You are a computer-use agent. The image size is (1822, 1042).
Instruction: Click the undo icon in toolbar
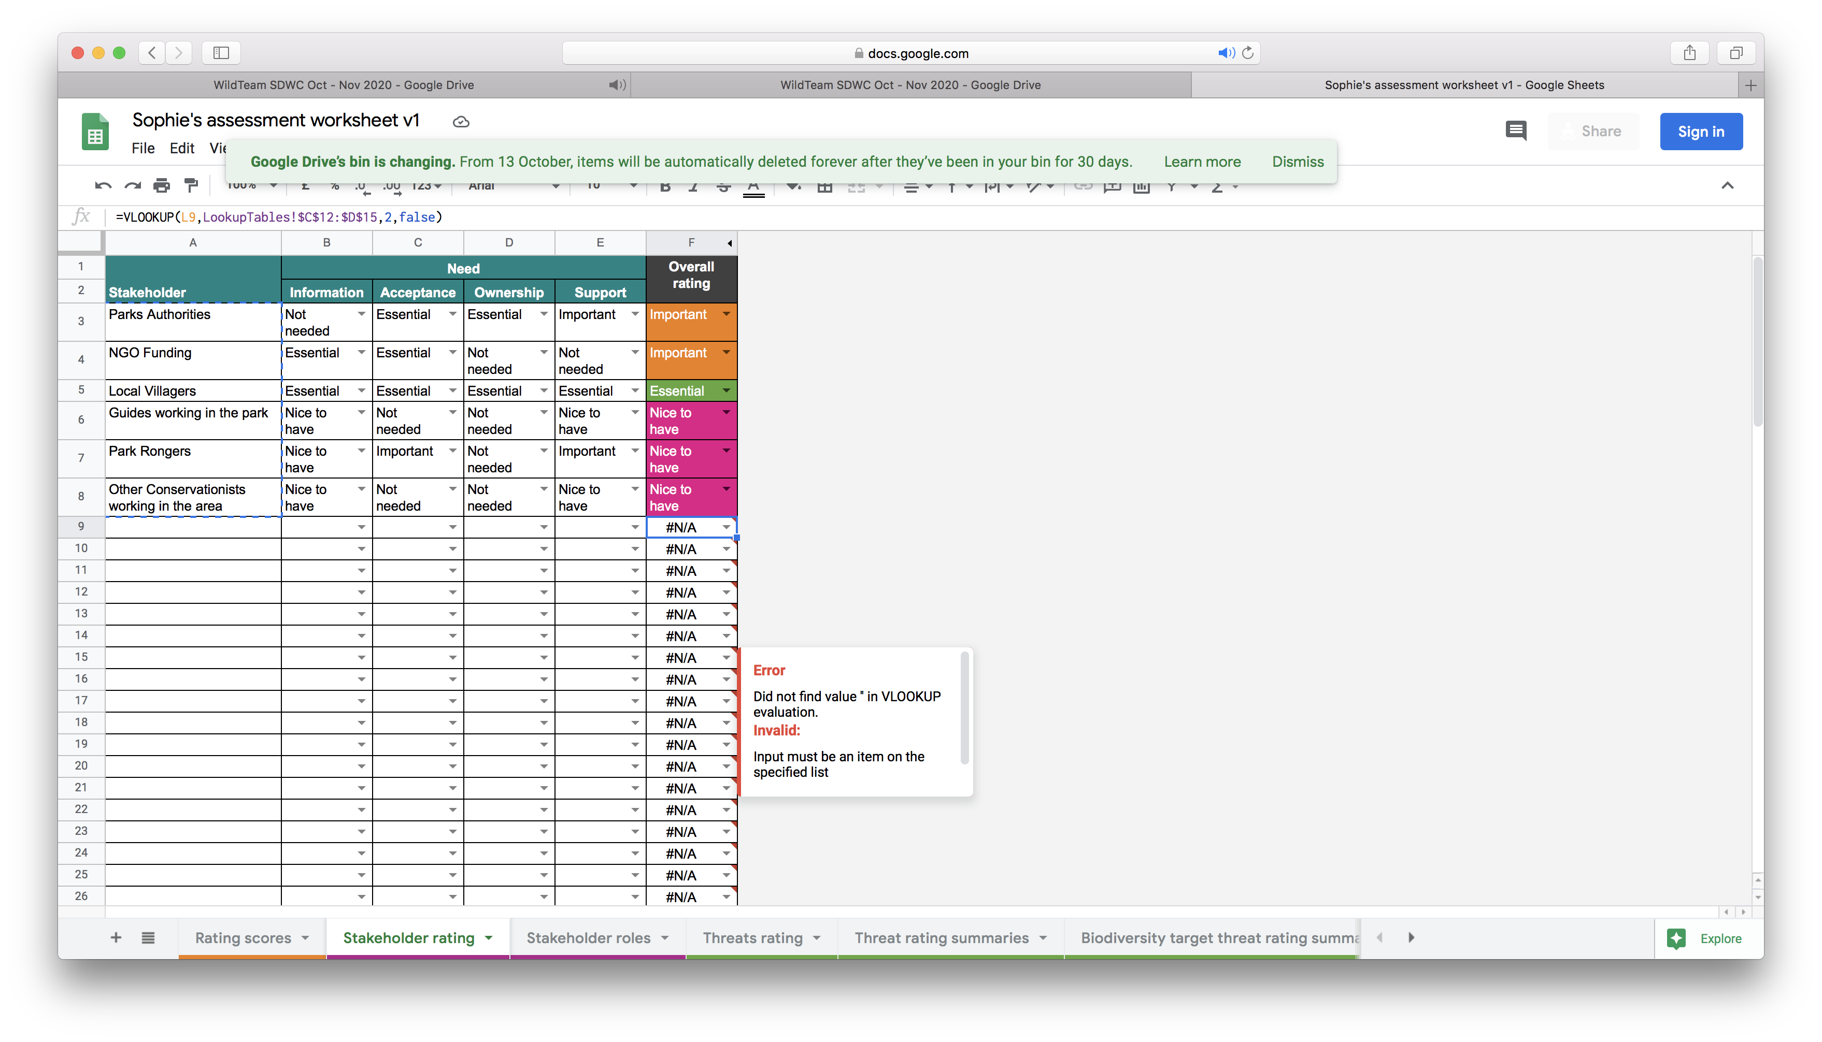pyautogui.click(x=103, y=186)
